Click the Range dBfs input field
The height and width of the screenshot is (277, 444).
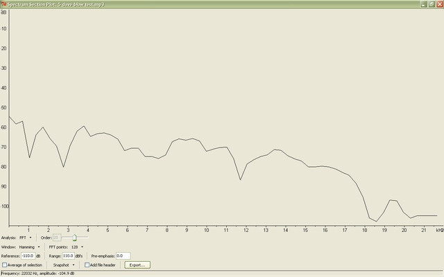click(68, 256)
